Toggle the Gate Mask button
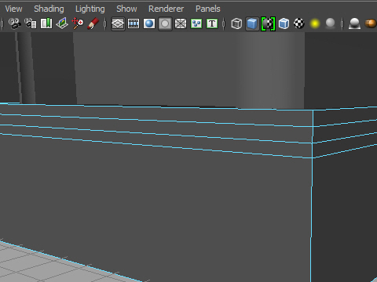This screenshot has width=377, height=282. (165, 23)
